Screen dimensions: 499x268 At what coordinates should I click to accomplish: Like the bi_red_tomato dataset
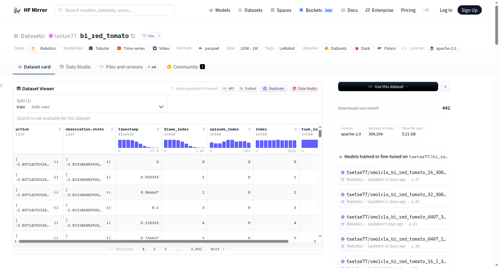[x=148, y=36]
